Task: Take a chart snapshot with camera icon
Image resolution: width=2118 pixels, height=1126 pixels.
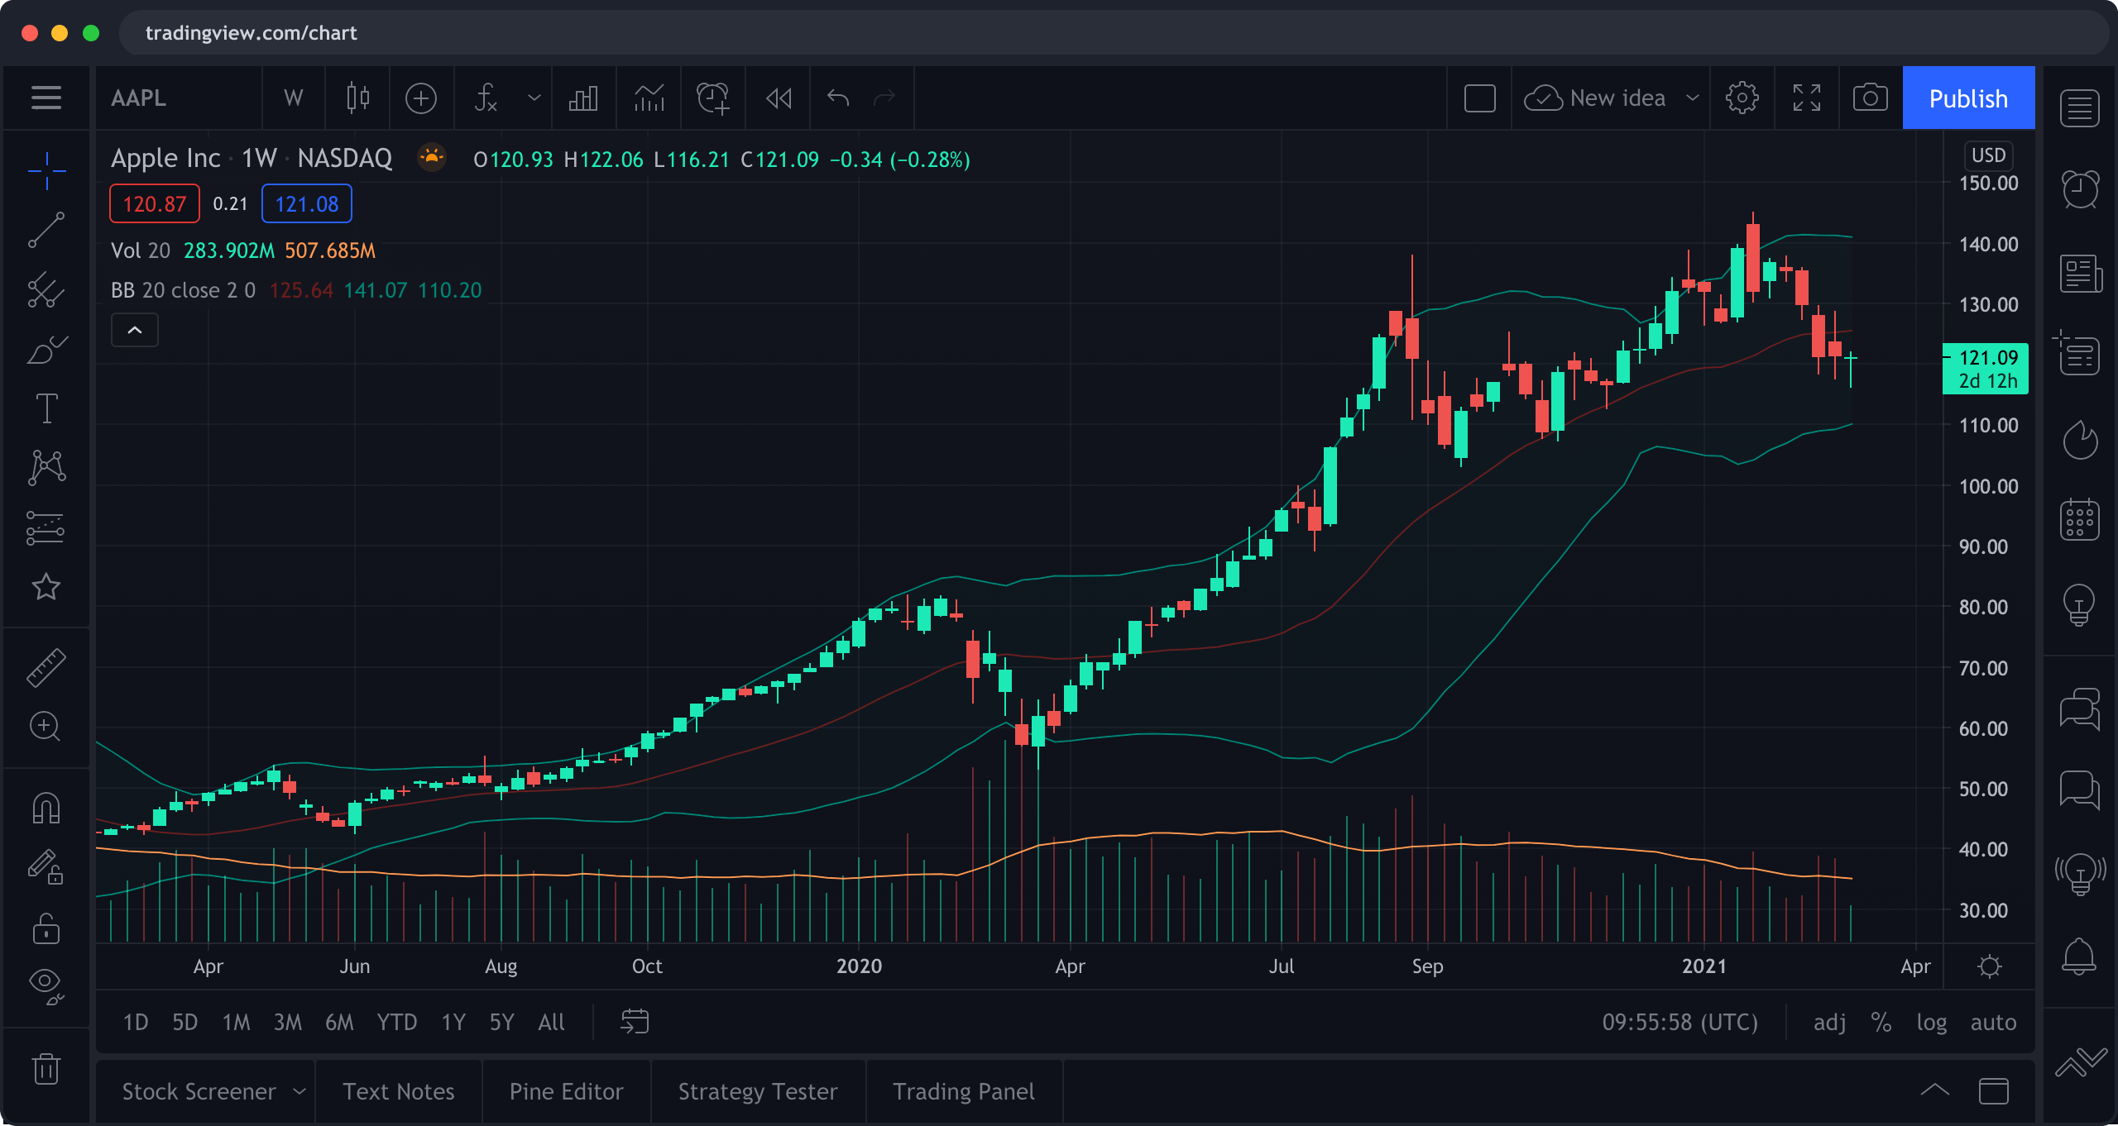Action: click(1870, 98)
